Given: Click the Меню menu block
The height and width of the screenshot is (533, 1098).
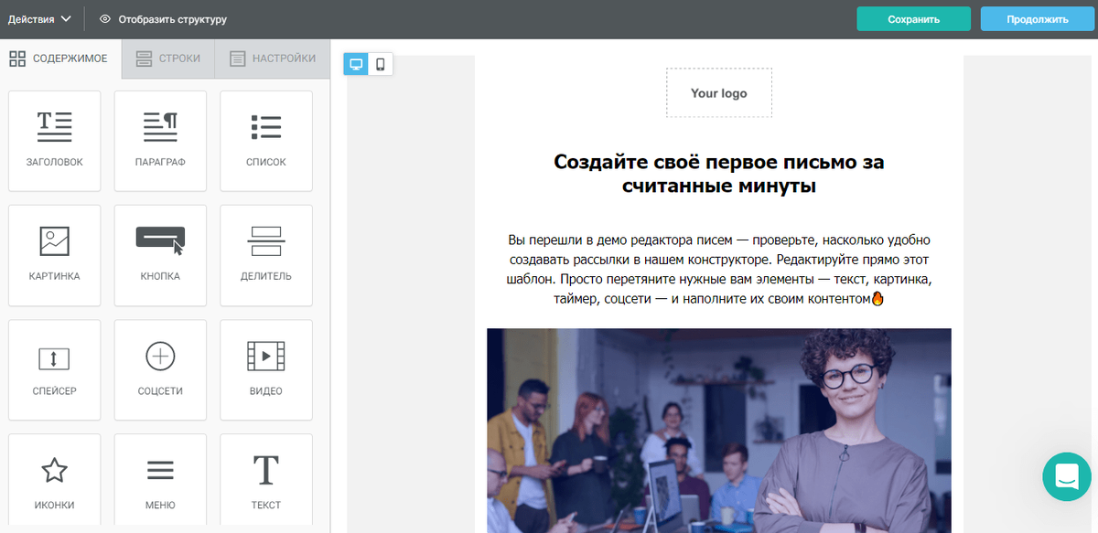Looking at the screenshot, I should (160, 479).
